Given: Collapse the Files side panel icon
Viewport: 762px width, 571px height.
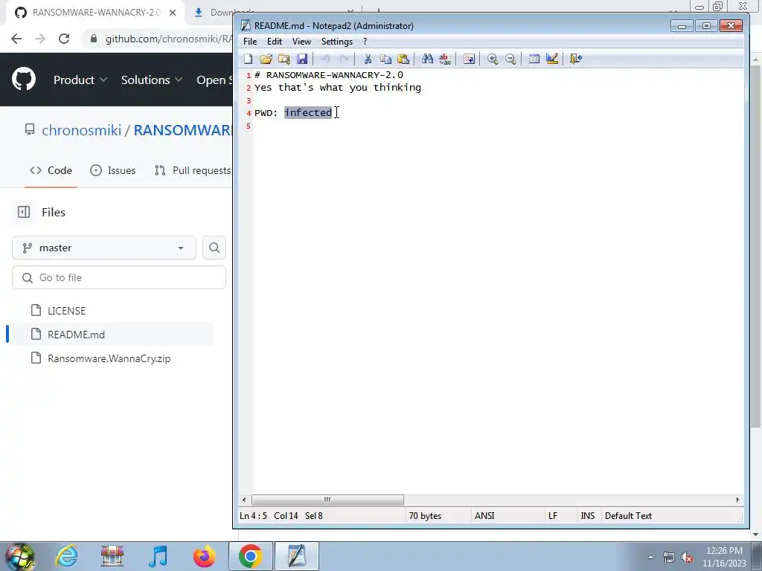Looking at the screenshot, I should (x=23, y=212).
